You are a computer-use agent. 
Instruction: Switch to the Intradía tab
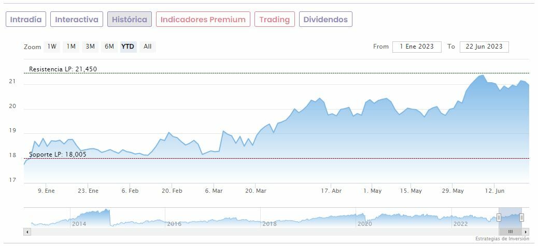tap(26, 19)
